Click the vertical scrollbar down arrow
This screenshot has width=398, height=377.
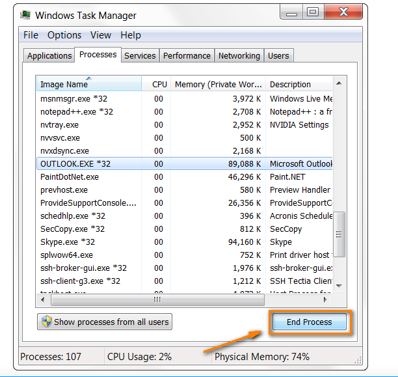click(339, 286)
